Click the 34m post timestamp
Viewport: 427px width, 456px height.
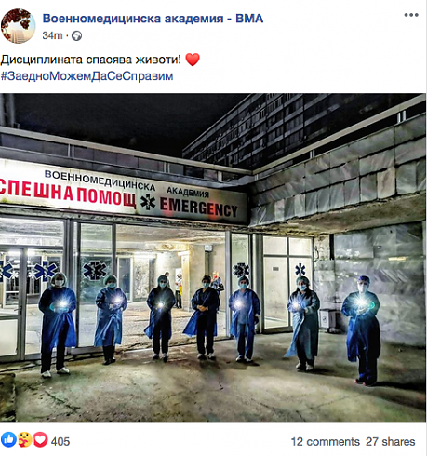tap(52, 35)
